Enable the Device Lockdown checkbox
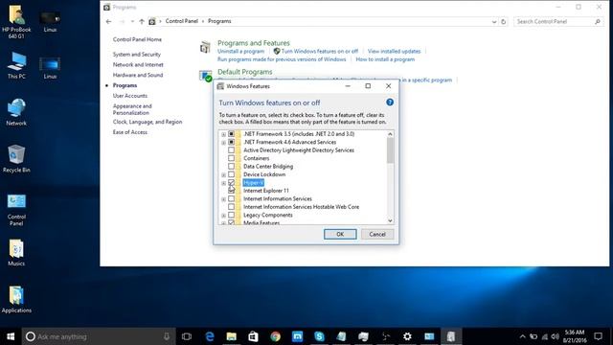 click(231, 174)
